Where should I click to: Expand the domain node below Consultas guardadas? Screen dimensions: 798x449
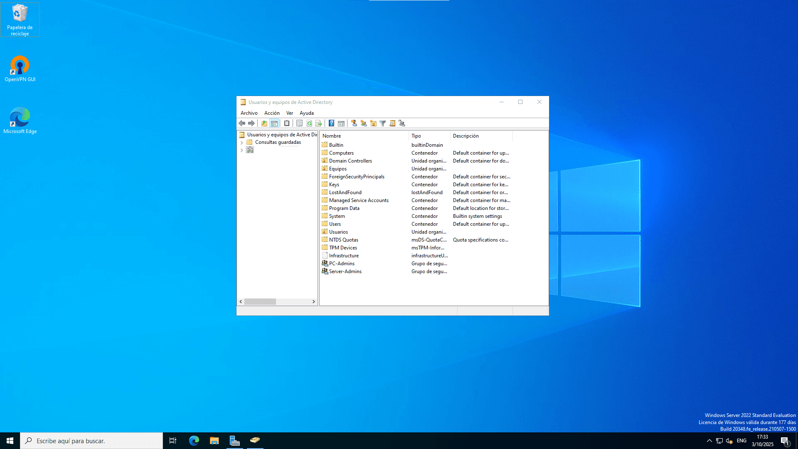click(x=242, y=150)
